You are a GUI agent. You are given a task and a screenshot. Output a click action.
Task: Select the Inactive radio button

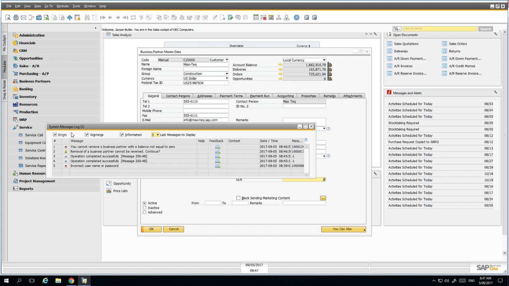(144, 207)
